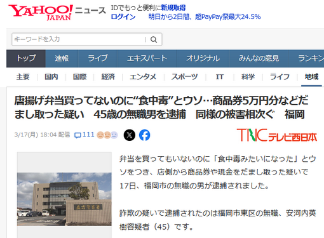The width and height of the screenshot is (324, 238).
Task: Open the 超PayPay祭 promotion link
Action: pos(205,17)
